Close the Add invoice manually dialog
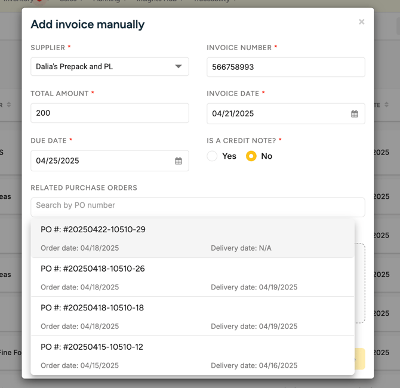 coord(361,22)
